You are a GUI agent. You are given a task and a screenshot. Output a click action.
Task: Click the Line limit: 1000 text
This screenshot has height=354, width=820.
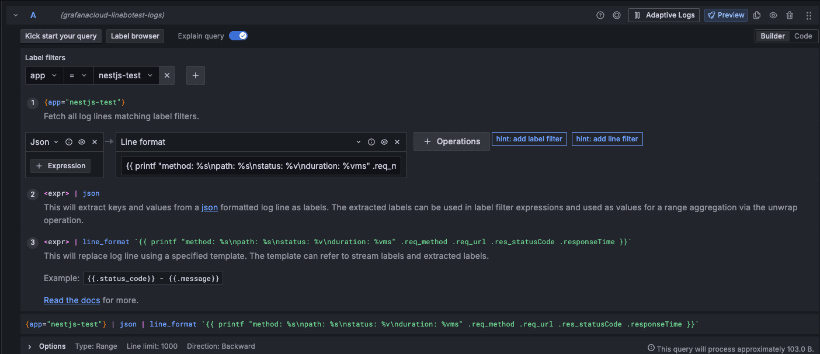tap(152, 346)
